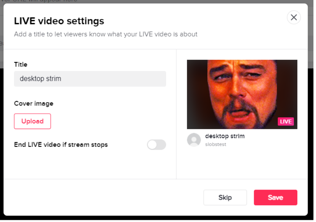Skip the LIVE video setup
316x222 pixels.
click(x=225, y=197)
